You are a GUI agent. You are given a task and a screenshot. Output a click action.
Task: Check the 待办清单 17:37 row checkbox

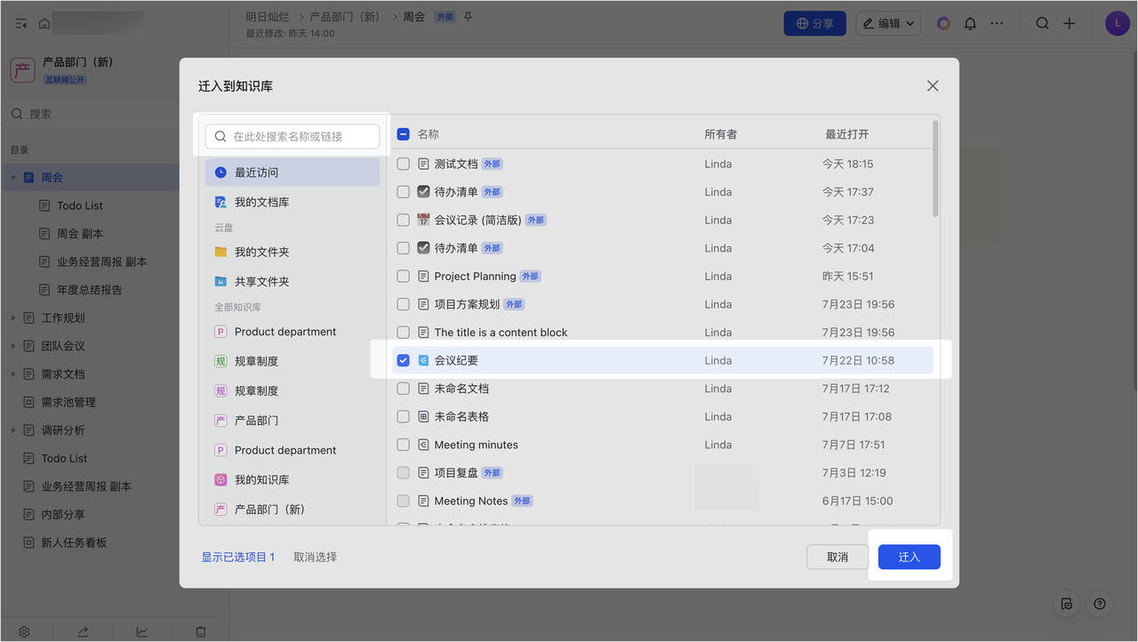click(x=404, y=192)
